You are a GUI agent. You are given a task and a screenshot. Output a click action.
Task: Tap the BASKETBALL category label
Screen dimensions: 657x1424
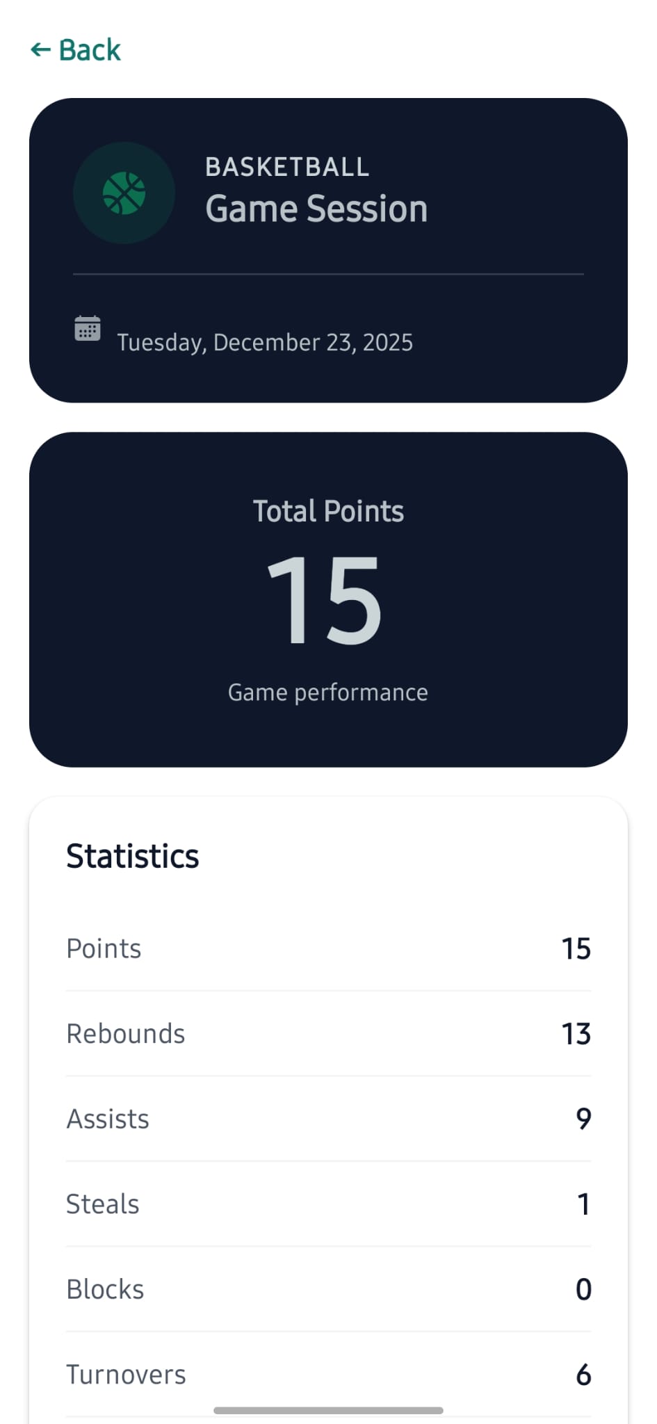coord(286,167)
